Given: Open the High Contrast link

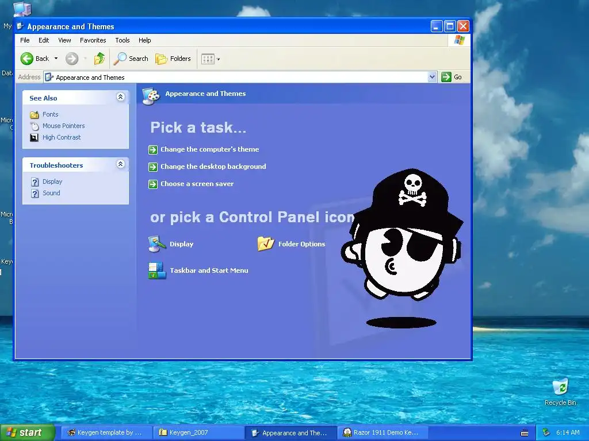Looking at the screenshot, I should (62, 137).
